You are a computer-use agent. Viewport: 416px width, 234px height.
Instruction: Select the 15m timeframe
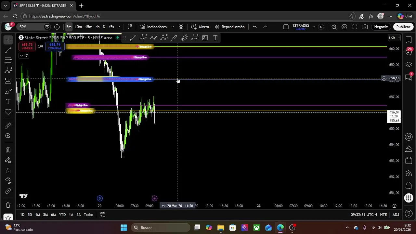click(x=89, y=27)
